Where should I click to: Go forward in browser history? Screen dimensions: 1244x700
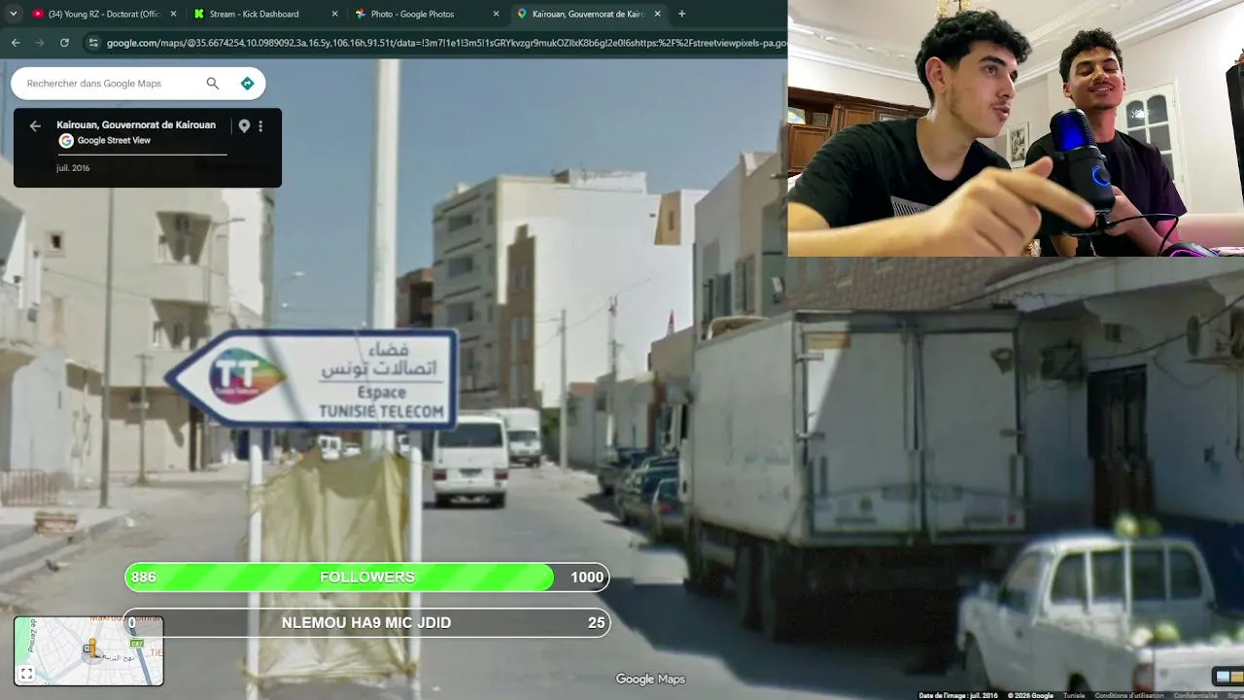pyautogui.click(x=40, y=43)
